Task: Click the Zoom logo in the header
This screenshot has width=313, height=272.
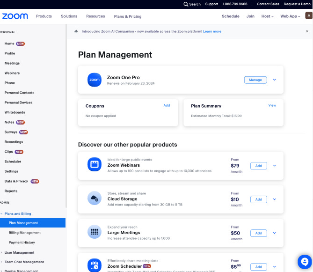Action: 15,16
